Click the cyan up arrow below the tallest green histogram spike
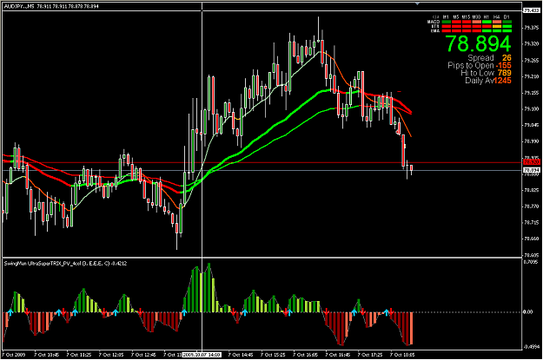The width and height of the screenshot is (543, 360). (184, 312)
